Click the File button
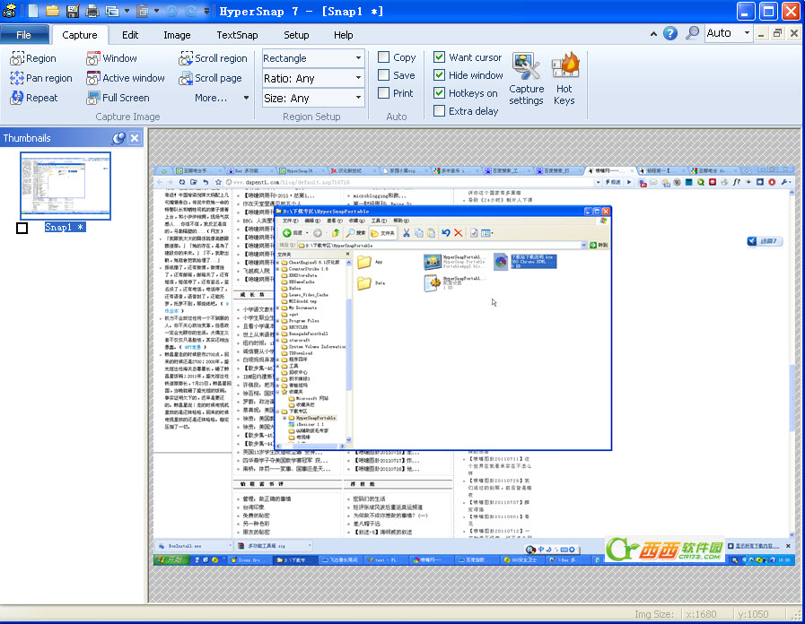Screen dimensions: 805x624 pos(24,35)
